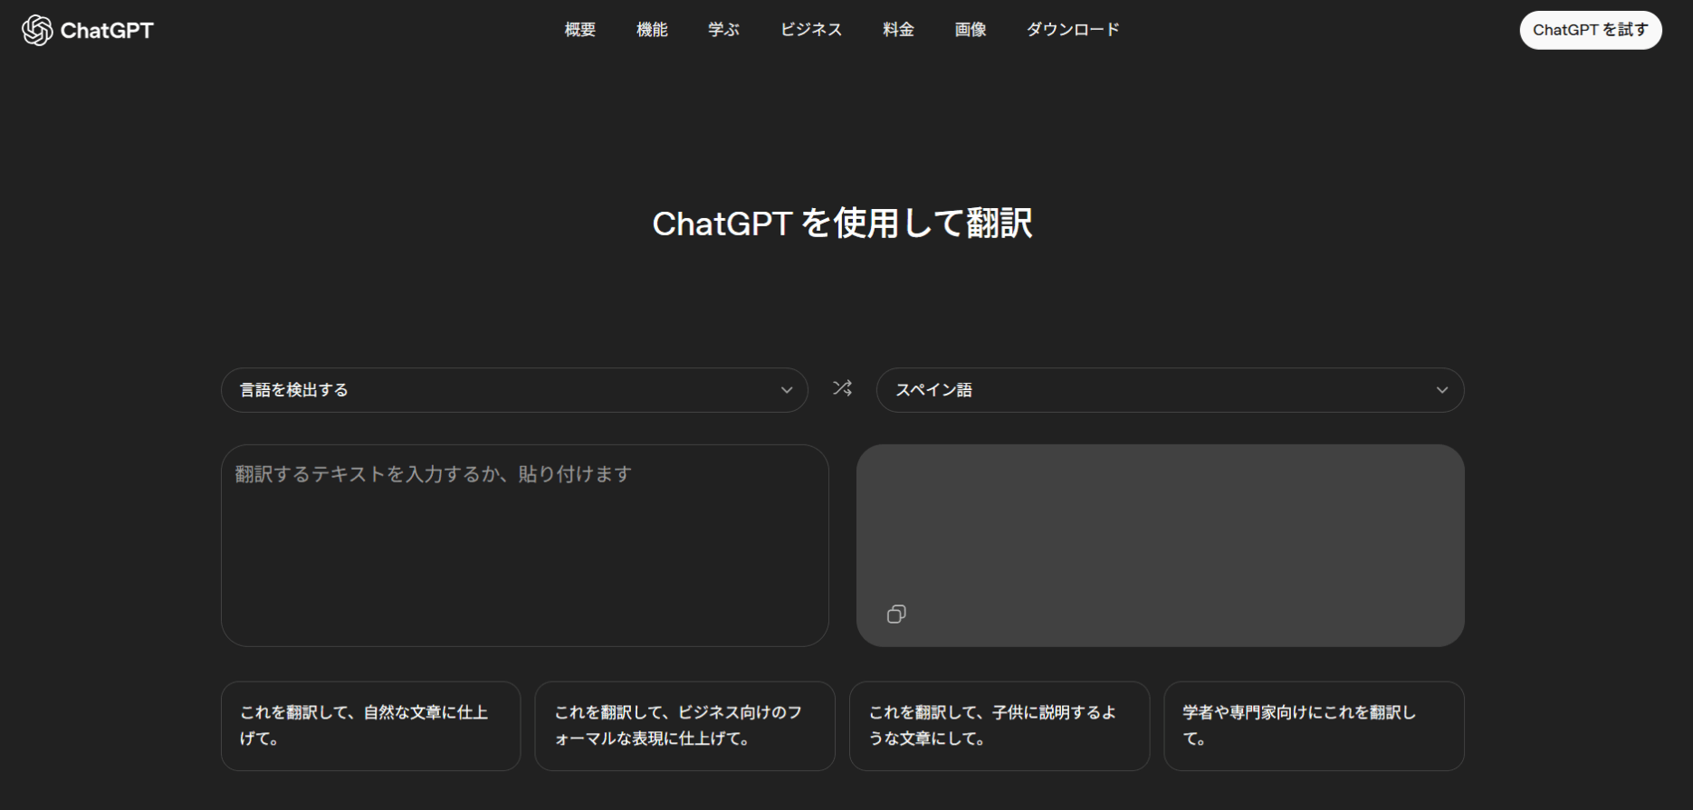Choose the ビジネス向けのフォーマルな表現 prompt suggestion
Viewport: 1693px width, 810px height.
[684, 726]
